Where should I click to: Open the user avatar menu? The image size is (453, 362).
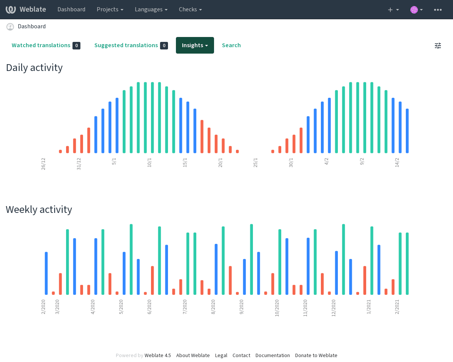(416, 9)
